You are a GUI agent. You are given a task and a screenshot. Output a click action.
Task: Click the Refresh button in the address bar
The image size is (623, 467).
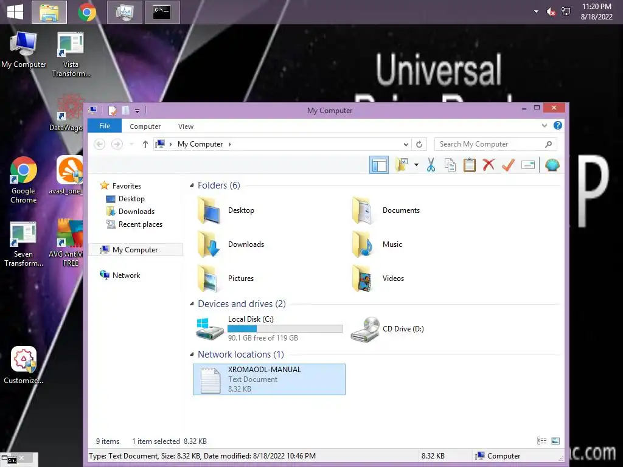click(x=419, y=144)
